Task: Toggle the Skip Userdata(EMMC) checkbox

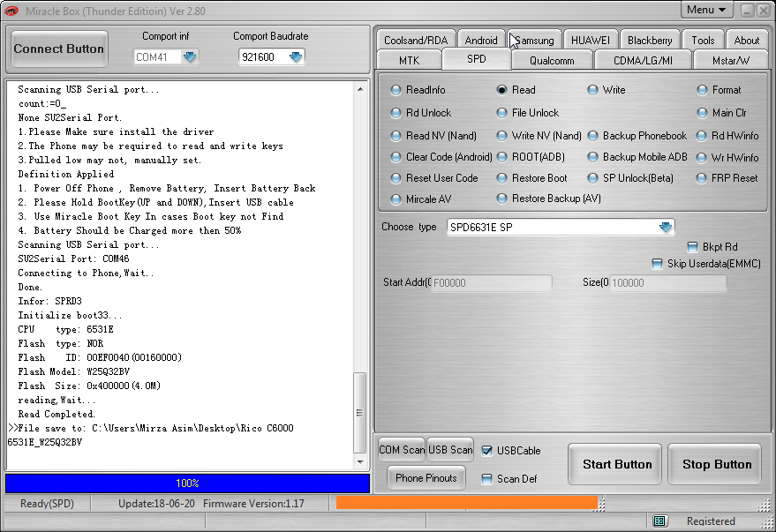Action: (x=657, y=264)
